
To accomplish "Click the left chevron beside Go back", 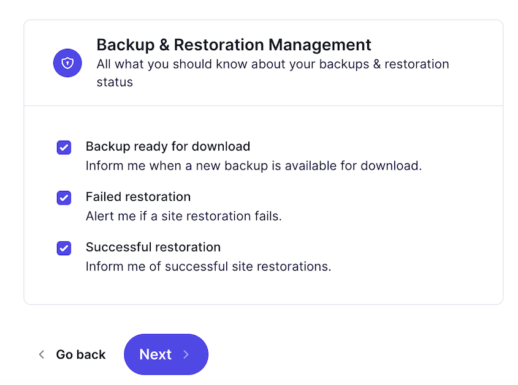I will (42, 354).
